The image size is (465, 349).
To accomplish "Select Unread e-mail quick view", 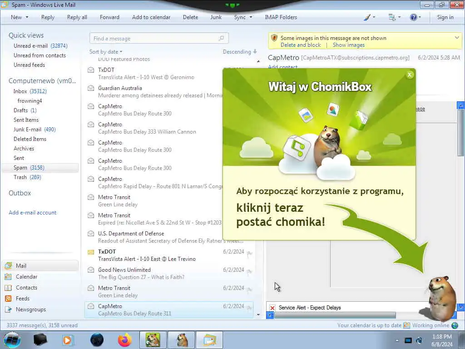I will (40, 46).
